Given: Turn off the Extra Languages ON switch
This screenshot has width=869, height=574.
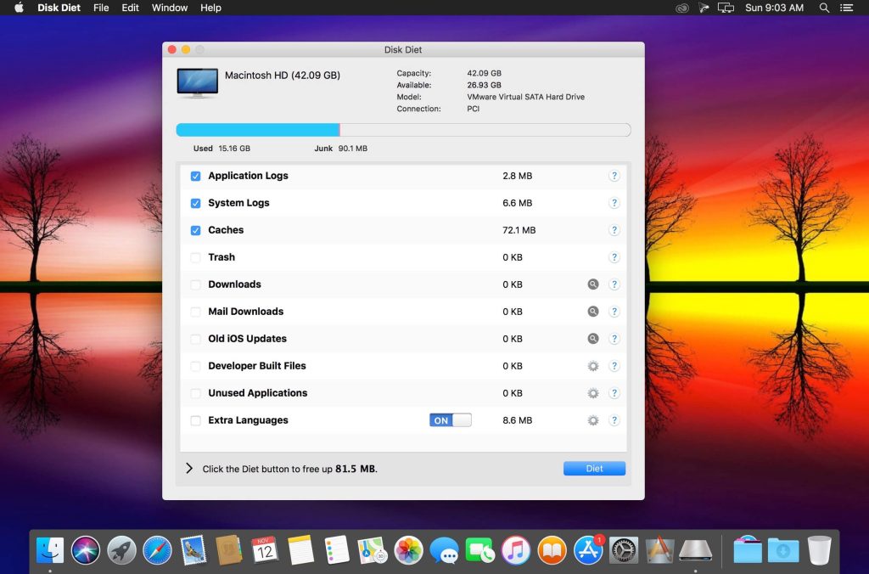Looking at the screenshot, I should (450, 420).
